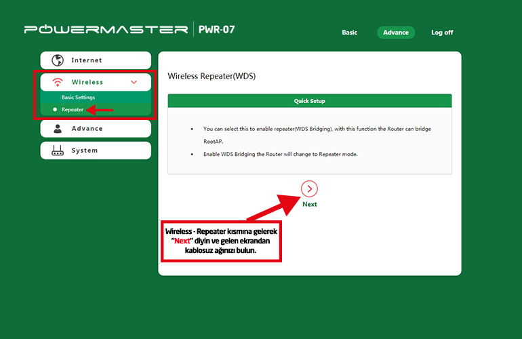
Task: Click the Wireless Wi-Fi signal icon
Action: point(58,82)
